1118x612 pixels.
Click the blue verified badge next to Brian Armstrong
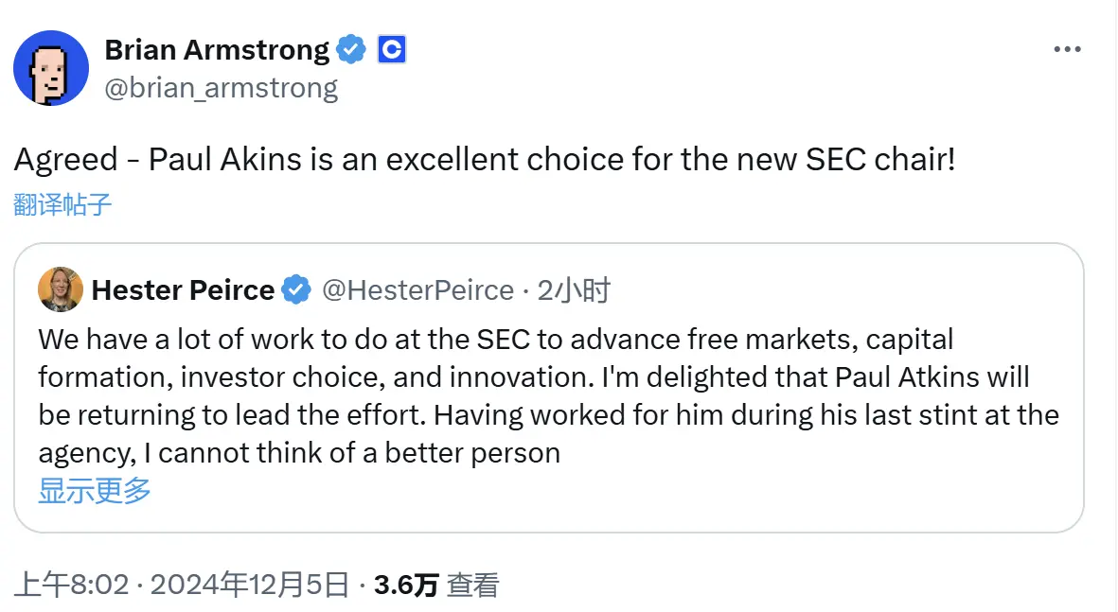coord(351,49)
